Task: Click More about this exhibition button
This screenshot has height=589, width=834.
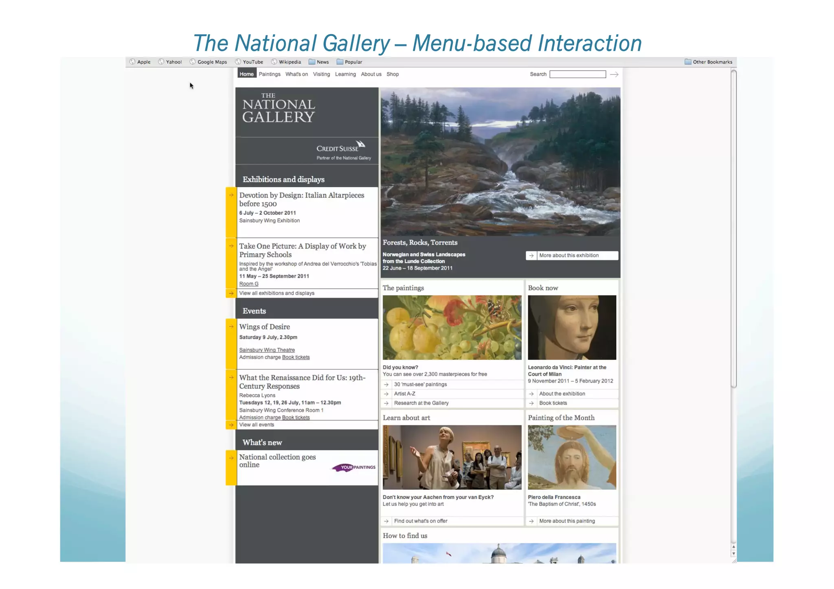Action: 572,256
